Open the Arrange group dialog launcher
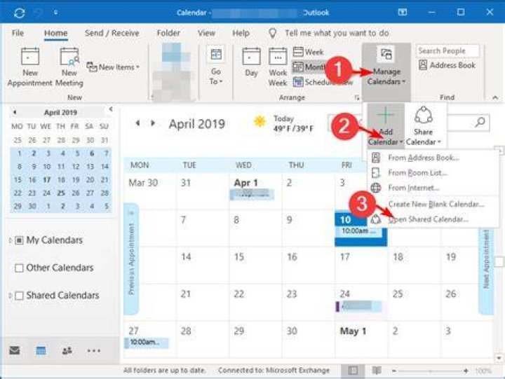This screenshot has height=379, width=505. 357,97
